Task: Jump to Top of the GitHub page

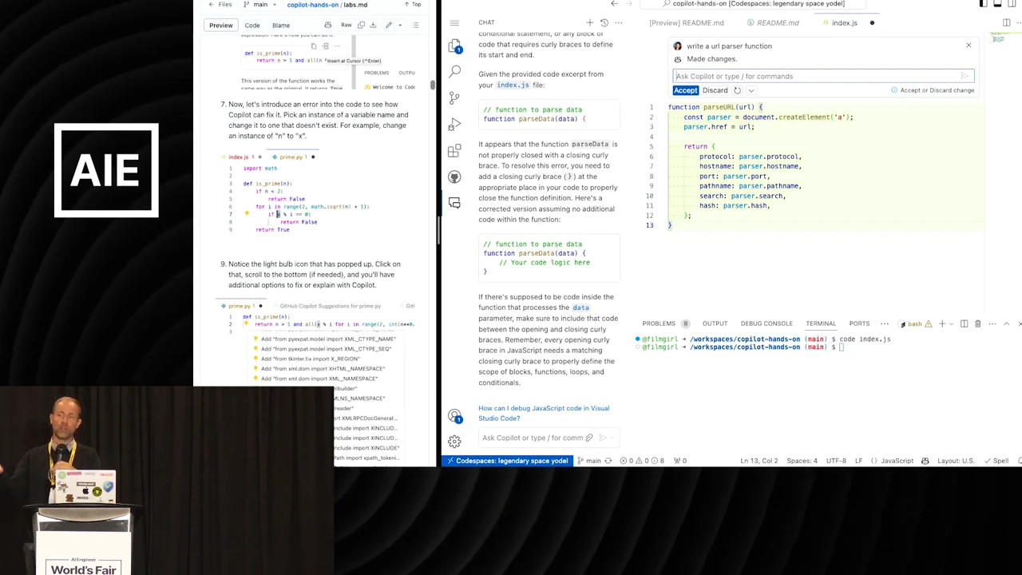Action: click(413, 5)
